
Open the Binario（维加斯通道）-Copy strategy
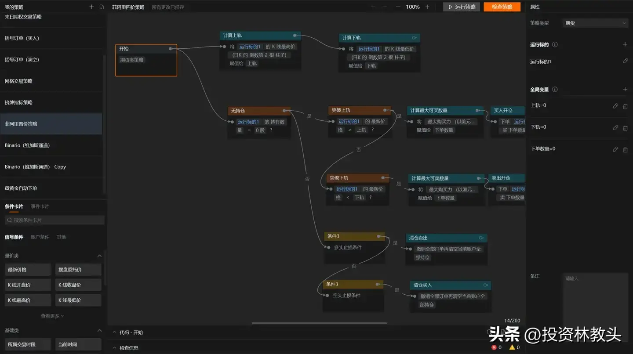(x=51, y=167)
